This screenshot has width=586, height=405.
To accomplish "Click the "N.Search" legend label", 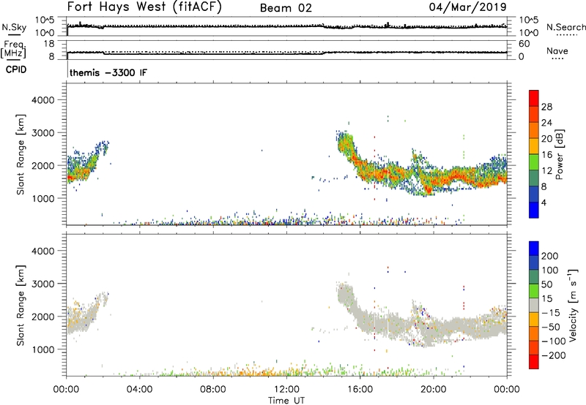I will click(566, 27).
